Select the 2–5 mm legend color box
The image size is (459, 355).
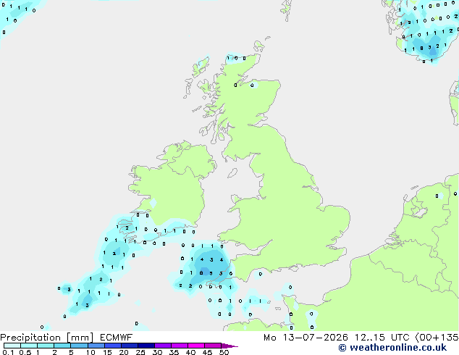click(x=62, y=346)
